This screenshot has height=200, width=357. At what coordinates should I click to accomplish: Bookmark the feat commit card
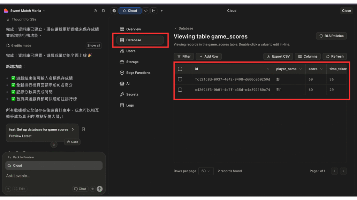tap(83, 129)
